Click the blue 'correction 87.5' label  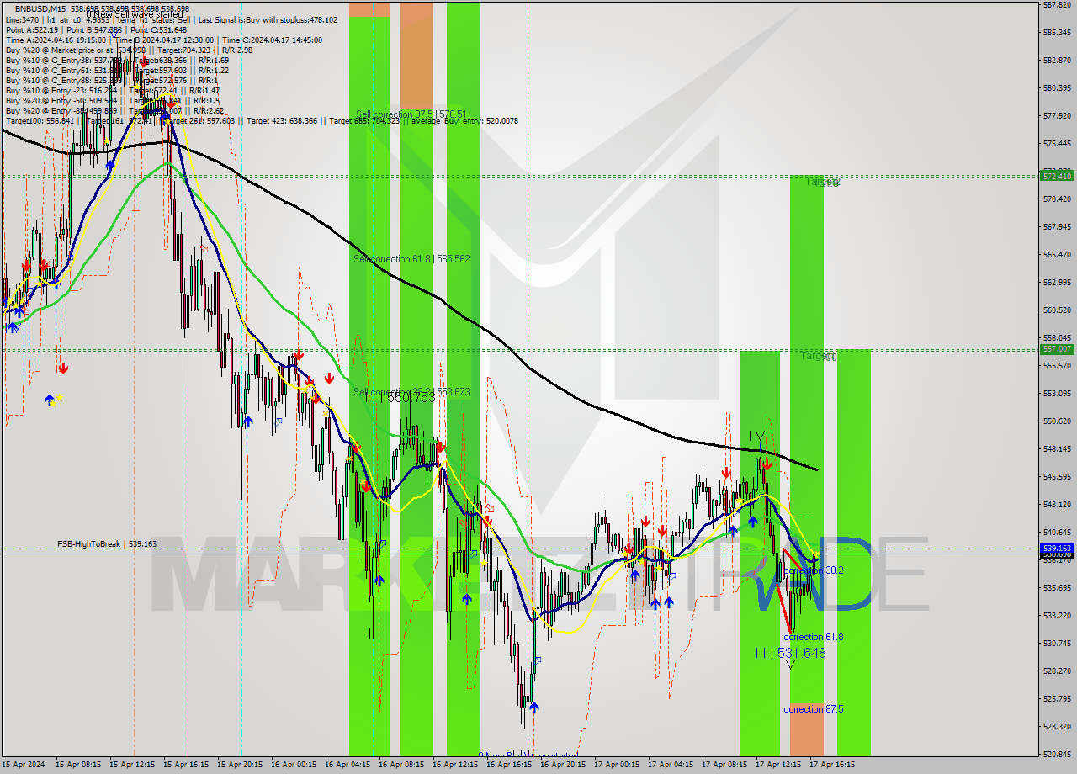(x=814, y=709)
